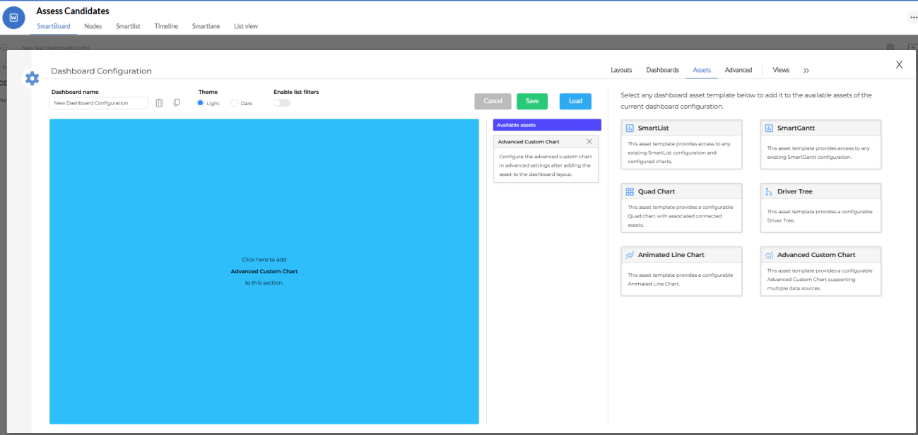Close the Dashboard Configuration dialog
The height and width of the screenshot is (435, 918).
click(899, 64)
